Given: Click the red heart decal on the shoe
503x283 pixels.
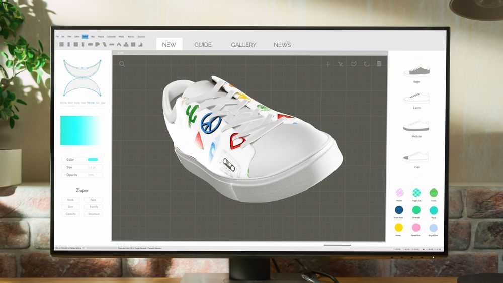Looking at the screenshot, I should point(237,141).
